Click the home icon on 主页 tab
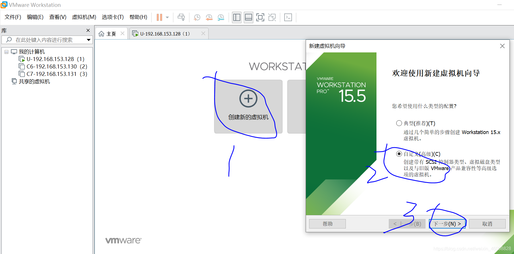Screen dimensions: 514x254 (101, 34)
